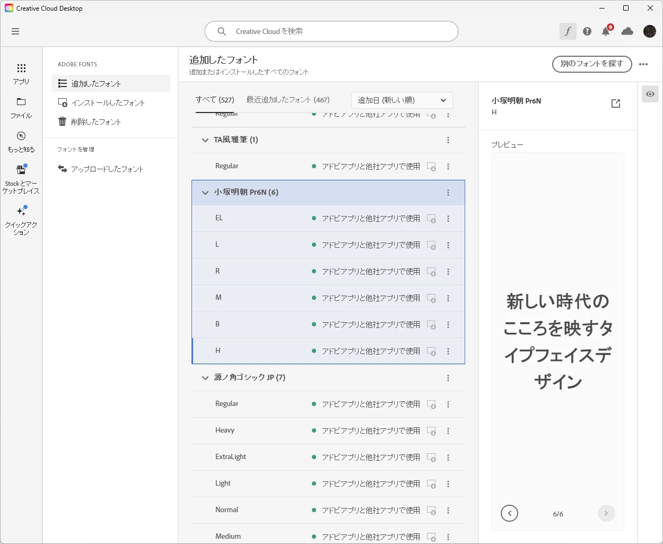Click install icon for 小塚明朝 M
Screen dimensions: 663x544
coord(432,298)
